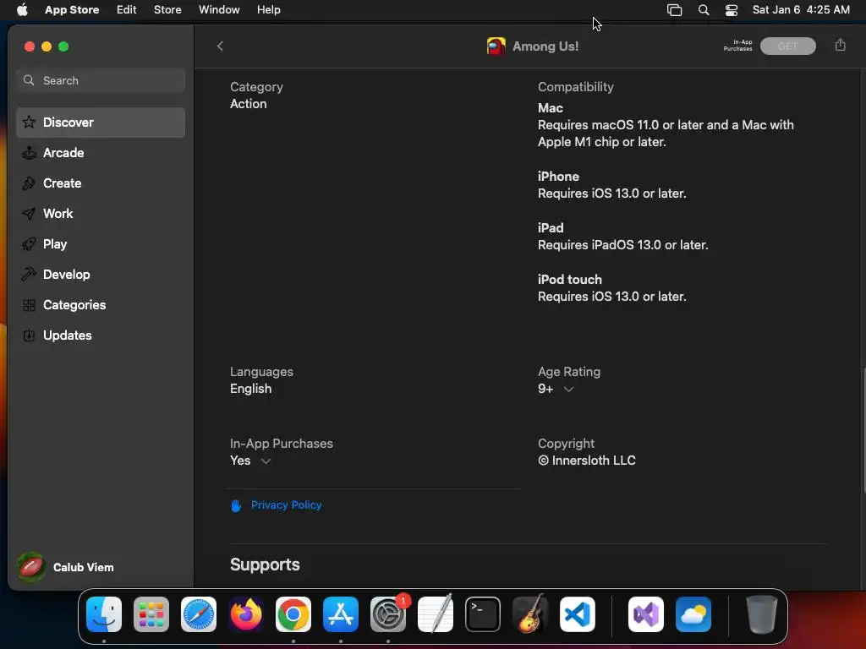The image size is (866, 649).
Task: Launch Firefox from the Dock
Action: click(x=246, y=614)
